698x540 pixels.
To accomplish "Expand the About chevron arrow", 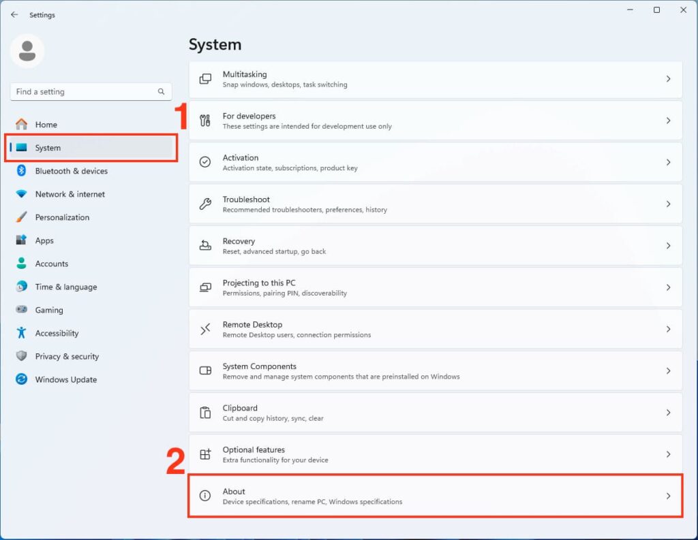I will pos(668,496).
